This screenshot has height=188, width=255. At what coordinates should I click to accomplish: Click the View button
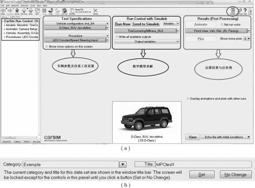click(x=193, y=137)
